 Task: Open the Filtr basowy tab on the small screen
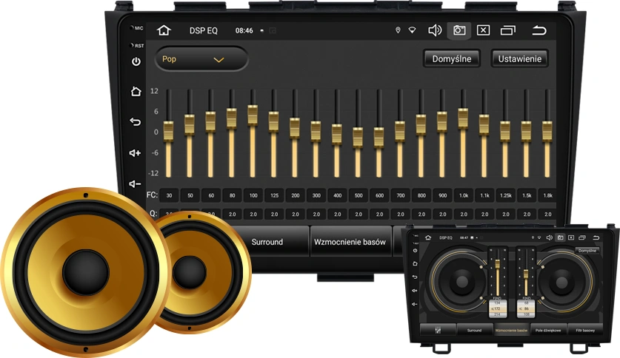point(585,330)
